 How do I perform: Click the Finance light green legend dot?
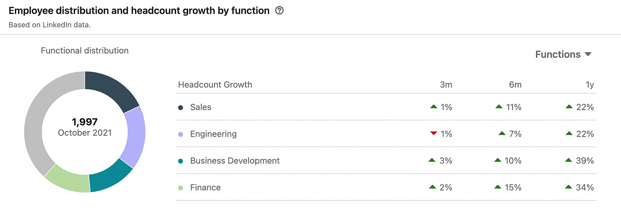tap(181, 188)
